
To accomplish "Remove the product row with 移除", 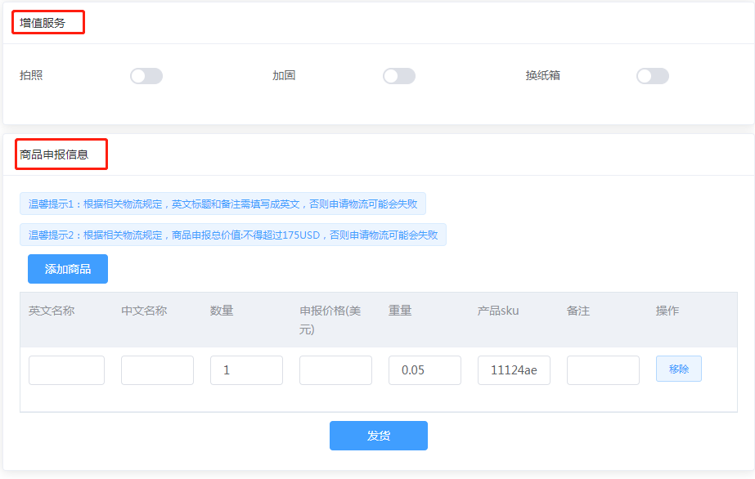I will tap(678, 369).
